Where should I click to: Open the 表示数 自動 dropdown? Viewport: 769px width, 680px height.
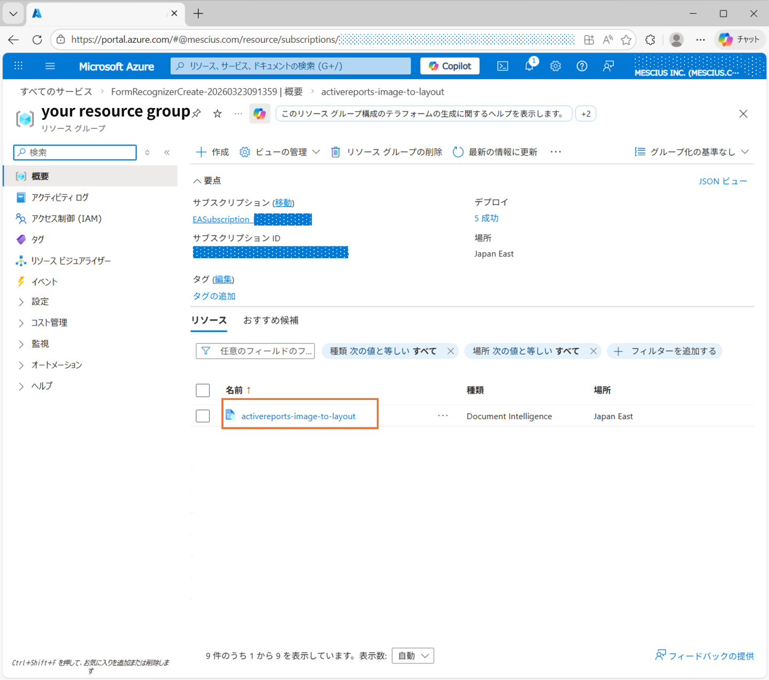click(413, 656)
